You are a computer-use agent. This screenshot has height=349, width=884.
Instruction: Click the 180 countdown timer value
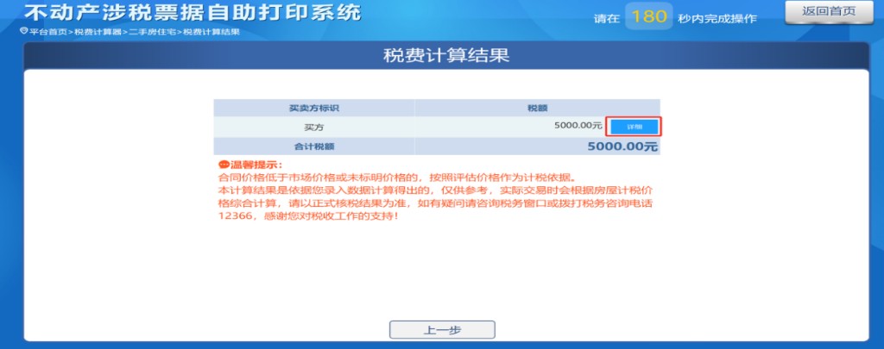(649, 17)
